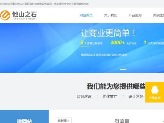This screenshot has width=164, height=123.
Task: Click the welcome message in top bar
Action: pyautogui.click(x=44, y=4)
